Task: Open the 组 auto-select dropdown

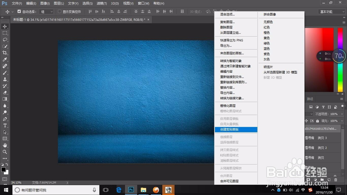Action: click(x=46, y=11)
